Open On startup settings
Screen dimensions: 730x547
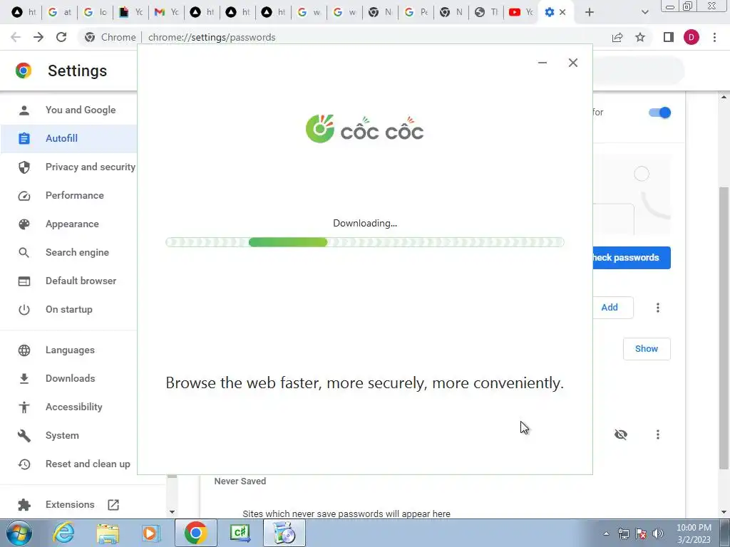click(x=69, y=309)
